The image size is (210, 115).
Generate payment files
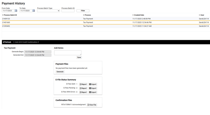click(x=60, y=72)
